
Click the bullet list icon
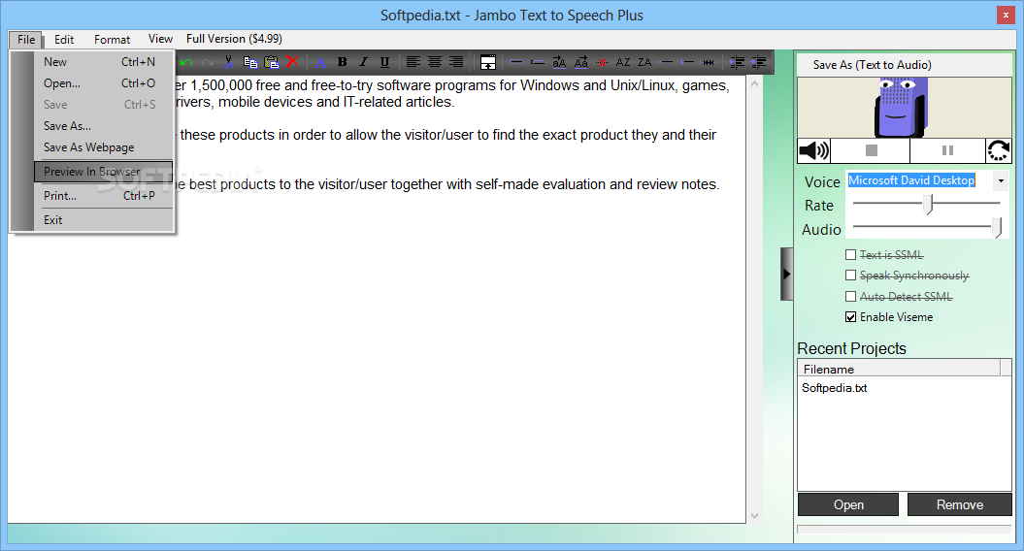pyautogui.click(x=666, y=63)
